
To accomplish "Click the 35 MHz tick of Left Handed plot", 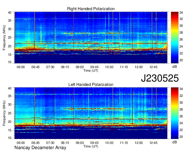I will tap(10, 96).
